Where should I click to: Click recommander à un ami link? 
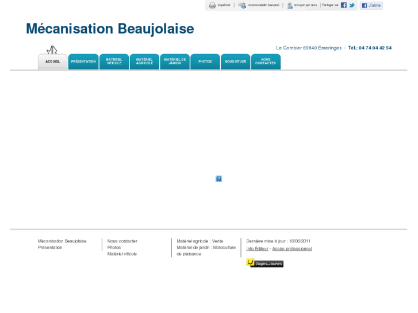263,5
